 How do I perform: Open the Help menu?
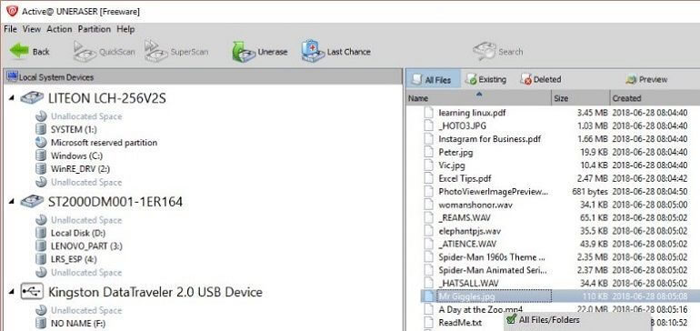pos(125,29)
